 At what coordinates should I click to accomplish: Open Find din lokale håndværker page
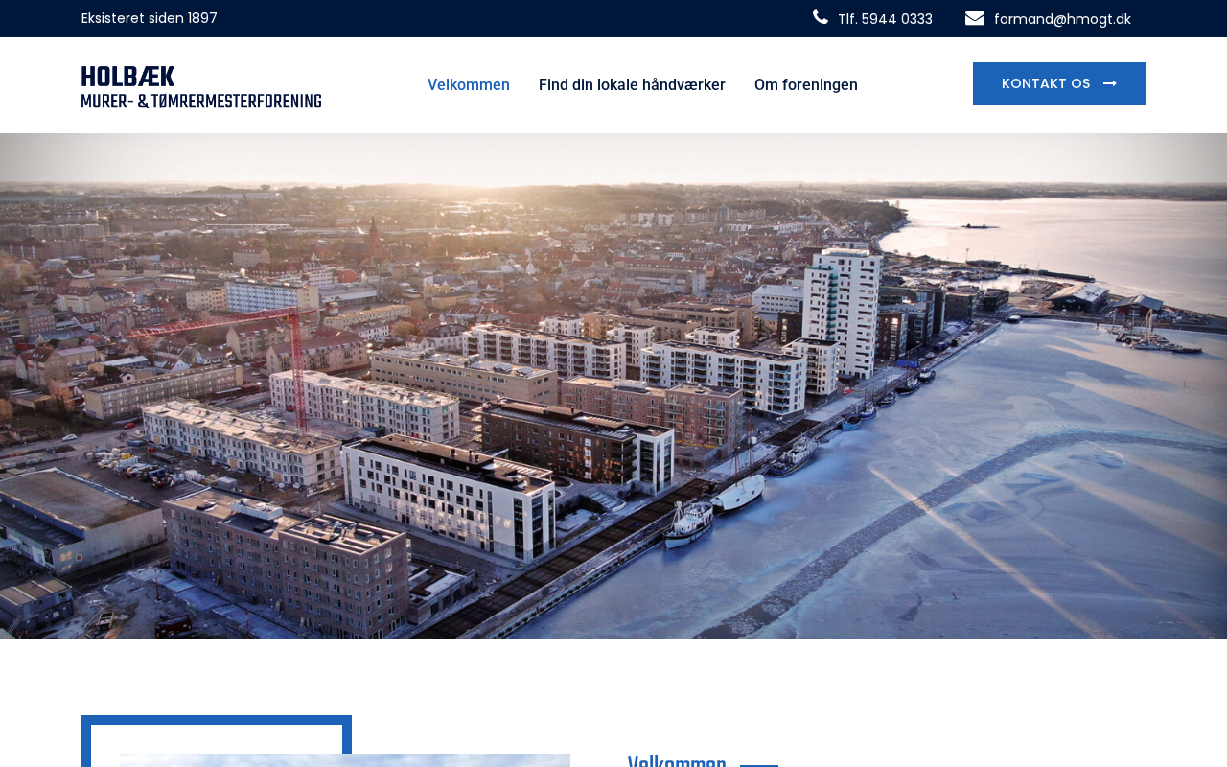click(x=632, y=85)
